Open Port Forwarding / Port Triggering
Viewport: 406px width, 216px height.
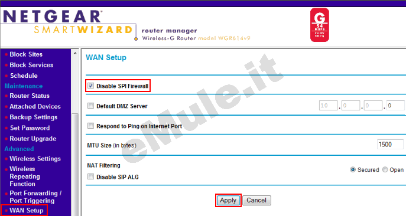pyautogui.click(x=35, y=197)
